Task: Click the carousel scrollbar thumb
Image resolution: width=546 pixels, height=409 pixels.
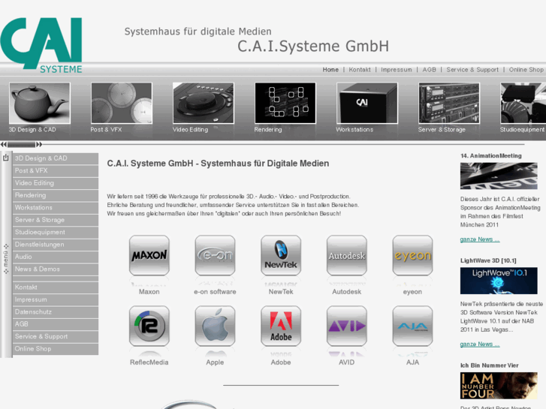Action: 22,144
